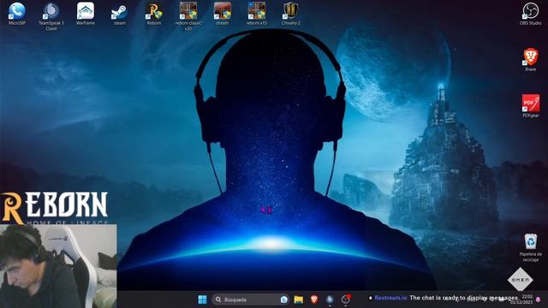Select the Warframe desktop icon
Viewport: 548px width, 308px height.
point(86,14)
